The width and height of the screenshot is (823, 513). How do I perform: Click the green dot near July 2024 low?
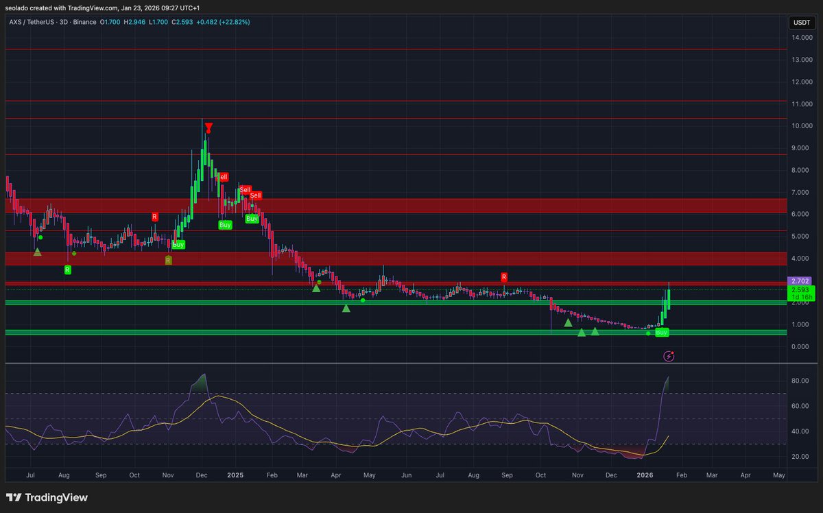(40, 237)
